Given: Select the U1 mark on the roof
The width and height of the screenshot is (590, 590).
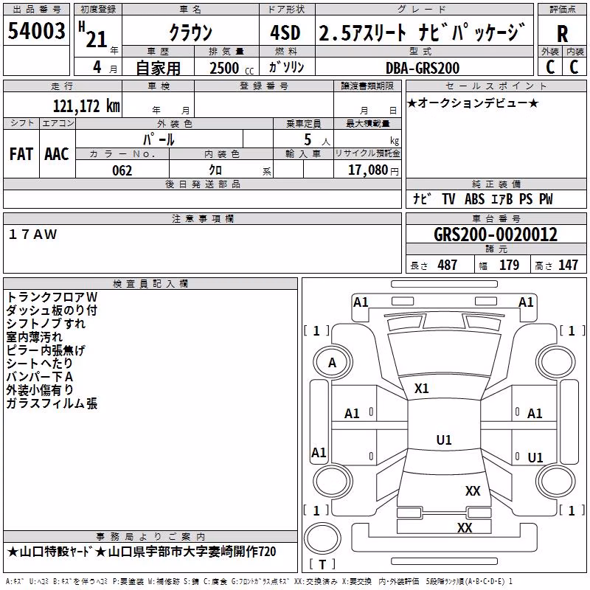Looking at the screenshot, I should coord(444,440).
